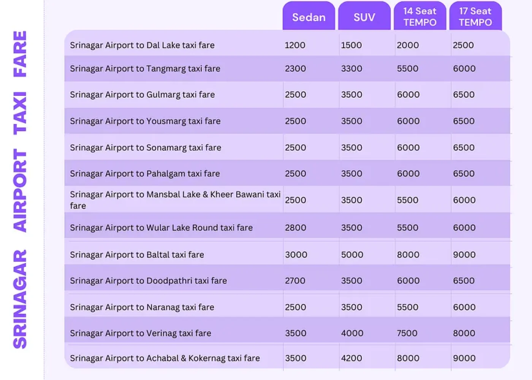Click the Srinagar Airport to Dal Lake row

click(x=142, y=45)
